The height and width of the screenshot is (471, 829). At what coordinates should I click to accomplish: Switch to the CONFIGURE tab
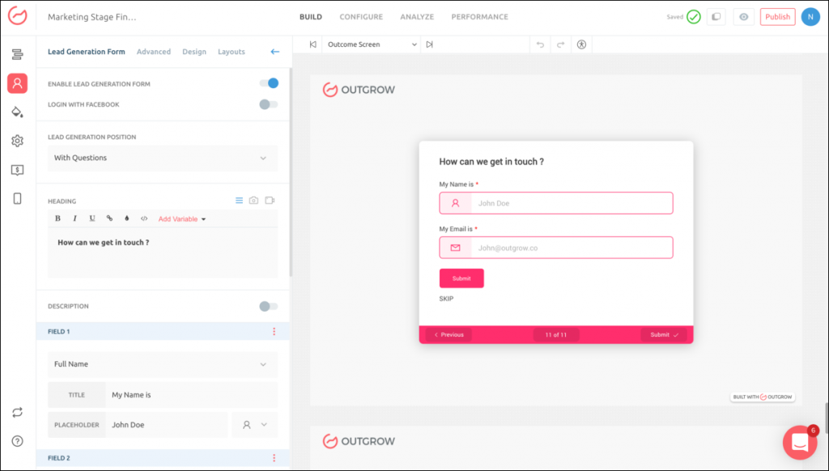pos(361,16)
